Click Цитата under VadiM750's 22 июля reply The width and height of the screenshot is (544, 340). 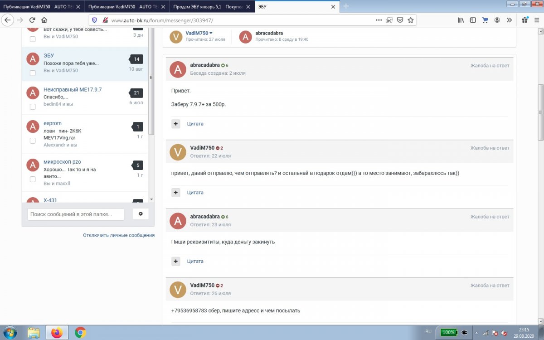point(195,193)
